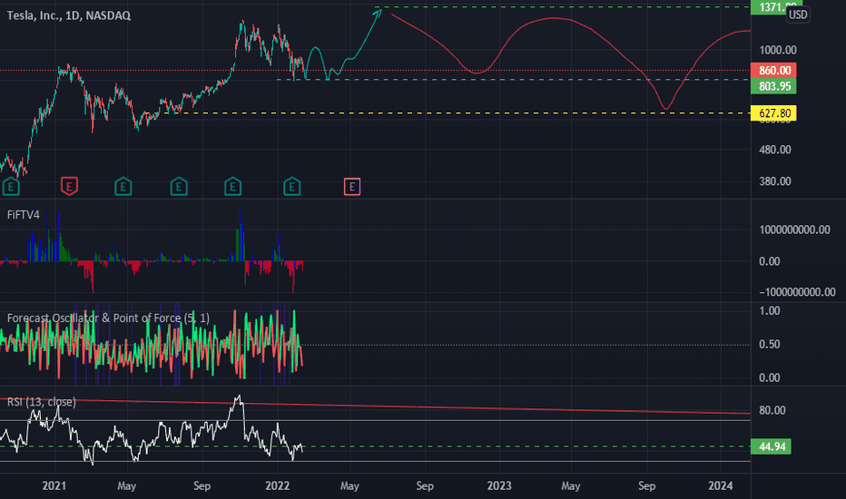Click the green 1371 price label at top
The width and height of the screenshot is (846, 499).
point(772,7)
